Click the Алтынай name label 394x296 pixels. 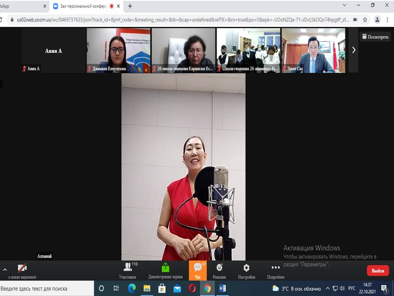[x=44, y=256]
